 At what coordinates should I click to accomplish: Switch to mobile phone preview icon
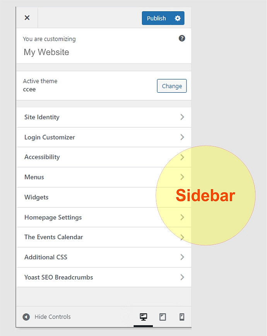click(181, 317)
